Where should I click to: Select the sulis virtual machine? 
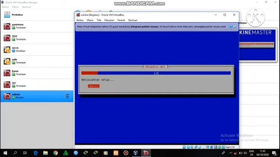pyautogui.click(x=37, y=61)
